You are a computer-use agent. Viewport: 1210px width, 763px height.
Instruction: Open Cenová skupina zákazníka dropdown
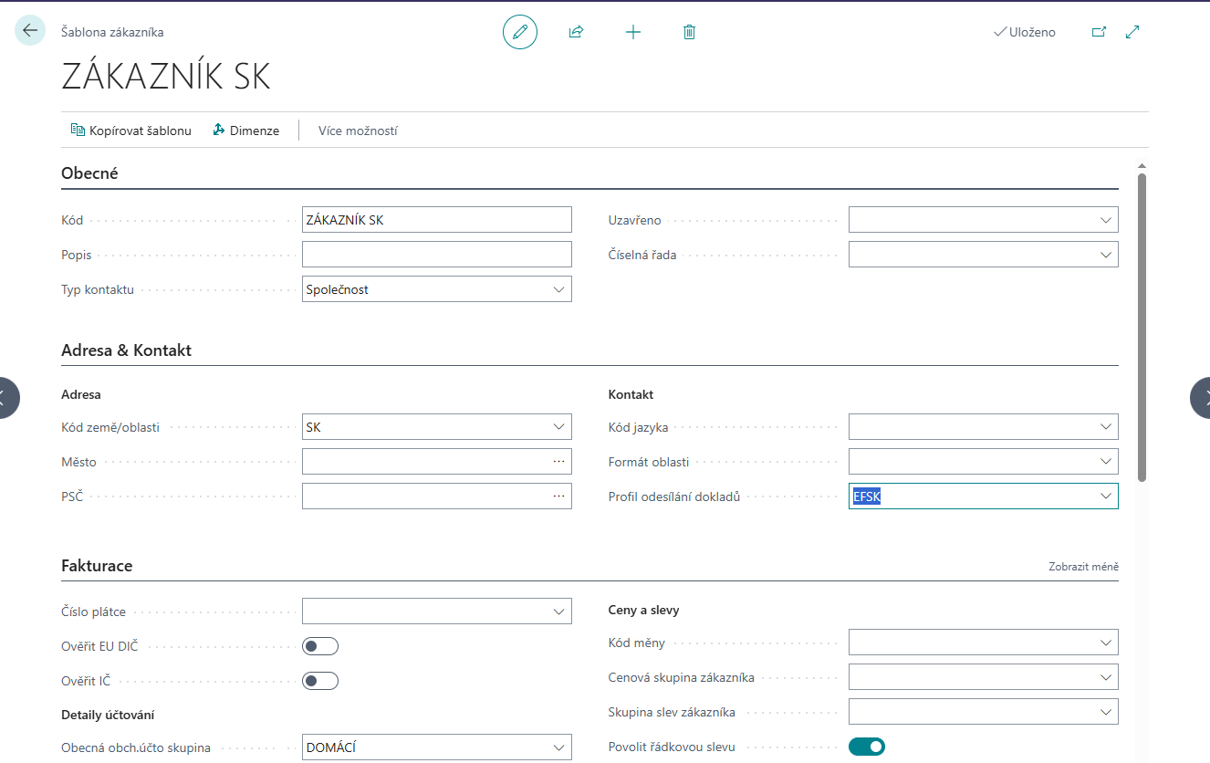1106,677
